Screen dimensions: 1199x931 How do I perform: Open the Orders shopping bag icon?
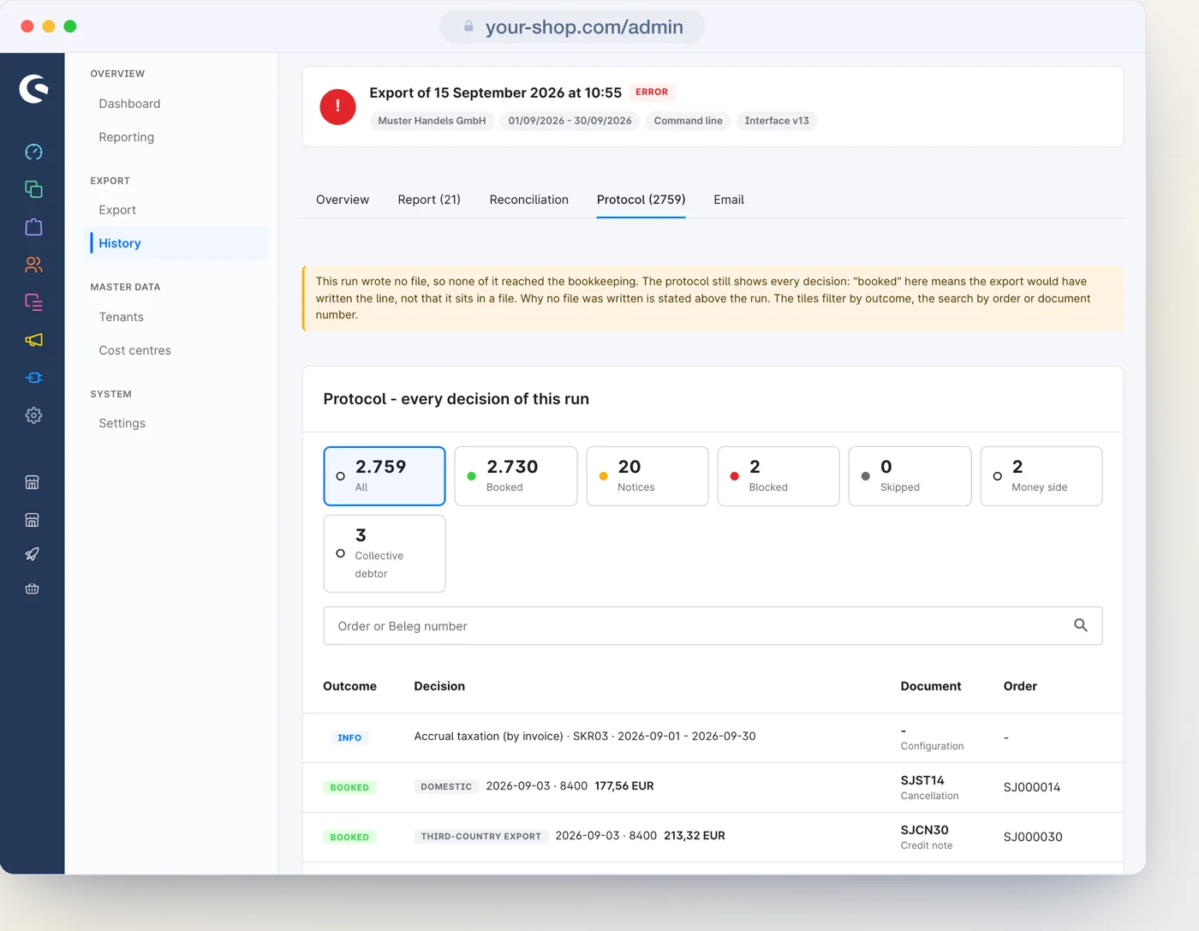(x=33, y=227)
